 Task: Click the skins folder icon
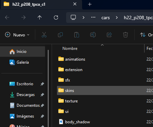pos(61,90)
